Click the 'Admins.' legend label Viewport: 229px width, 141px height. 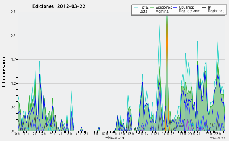click(163, 11)
